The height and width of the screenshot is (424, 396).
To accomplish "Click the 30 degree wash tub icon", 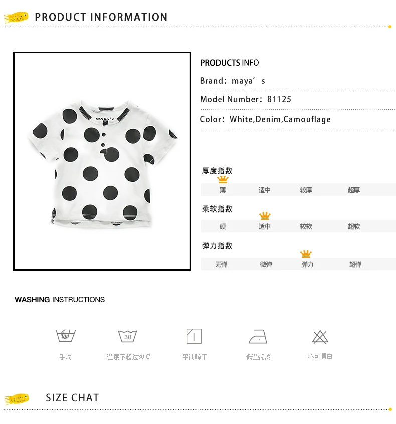I will coord(128,336).
